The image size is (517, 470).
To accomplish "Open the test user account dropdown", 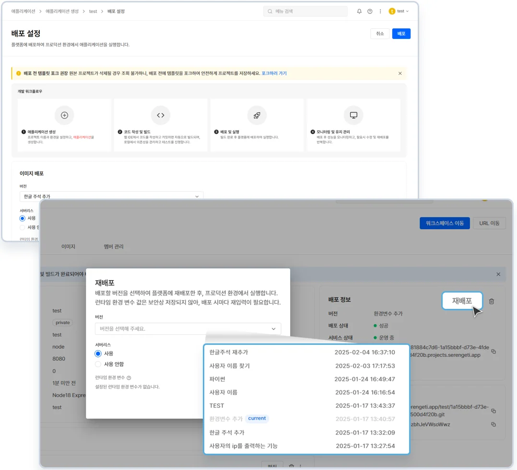I will (x=399, y=11).
